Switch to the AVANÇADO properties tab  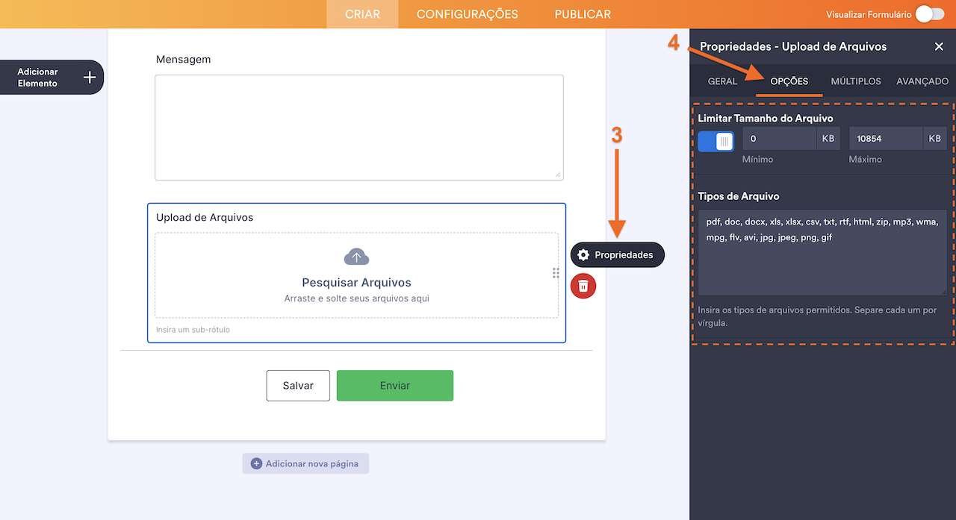[922, 81]
